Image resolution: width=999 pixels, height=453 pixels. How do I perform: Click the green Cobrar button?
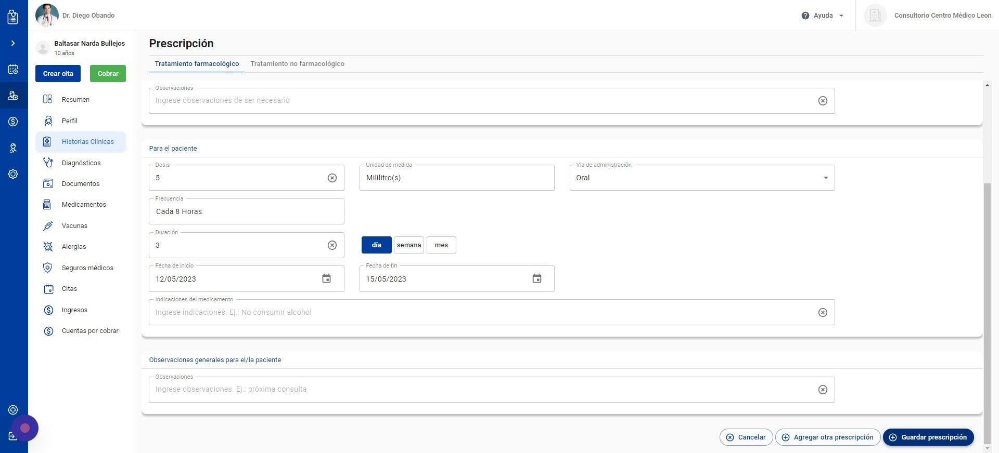[108, 74]
